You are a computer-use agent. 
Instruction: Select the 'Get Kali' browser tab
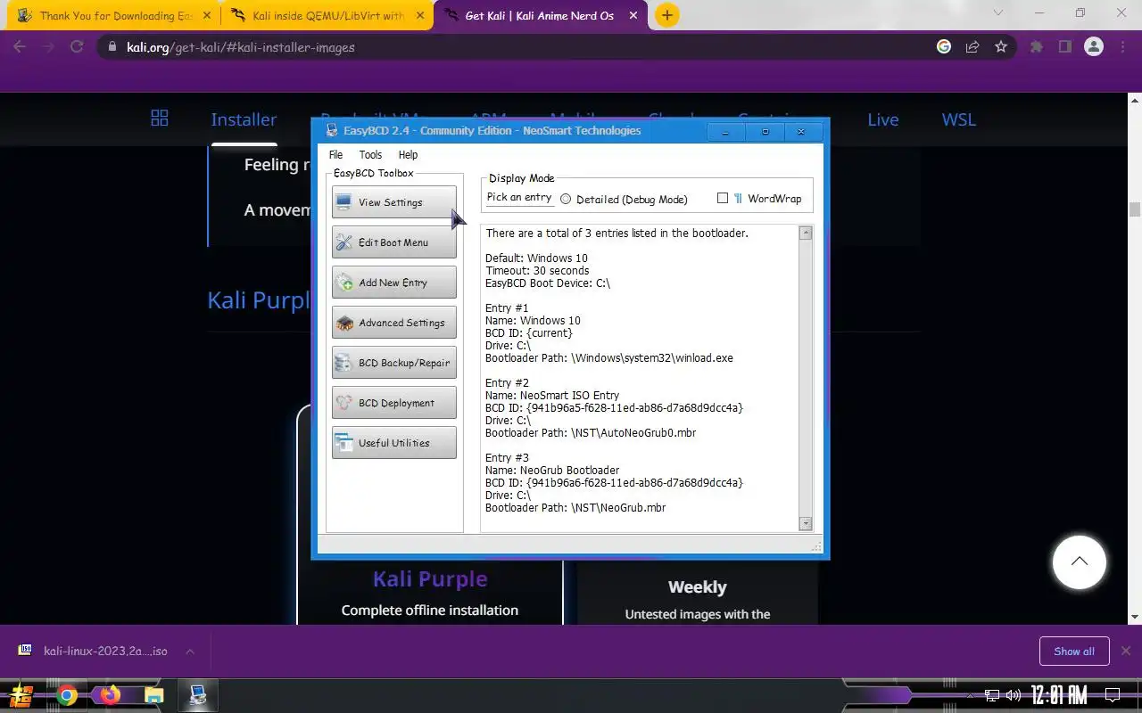point(541,15)
